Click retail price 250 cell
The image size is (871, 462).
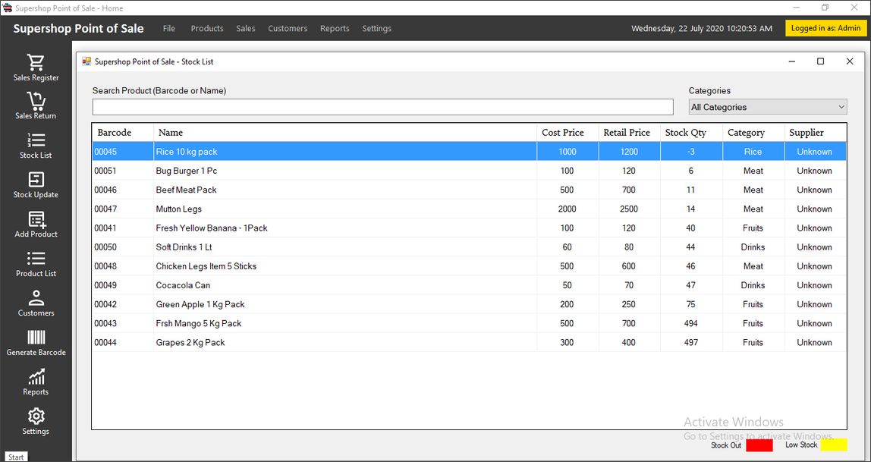click(x=630, y=304)
